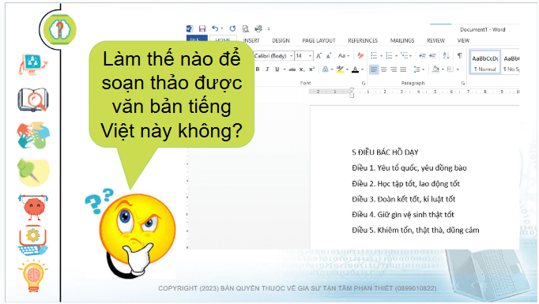
Task: Click the Sort A-Z icon
Action: (447, 55)
